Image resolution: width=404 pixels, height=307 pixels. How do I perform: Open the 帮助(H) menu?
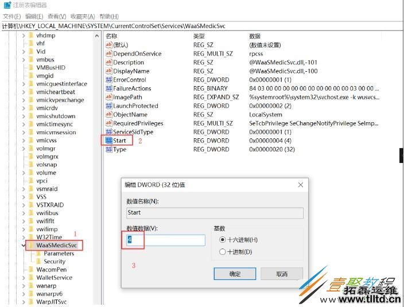(109, 17)
